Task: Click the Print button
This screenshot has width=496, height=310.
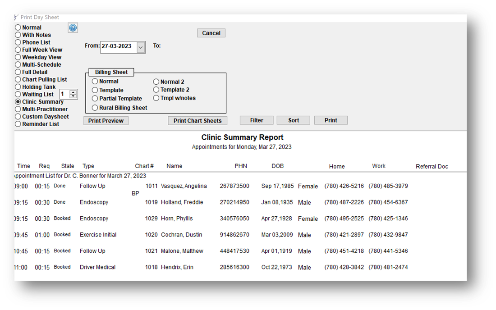Action: [331, 120]
